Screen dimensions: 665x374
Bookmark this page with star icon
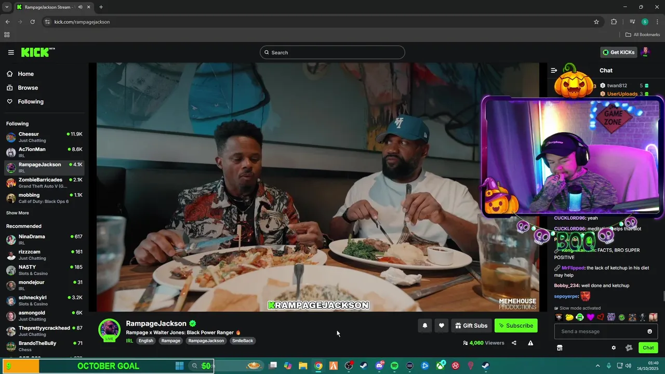[596, 22]
